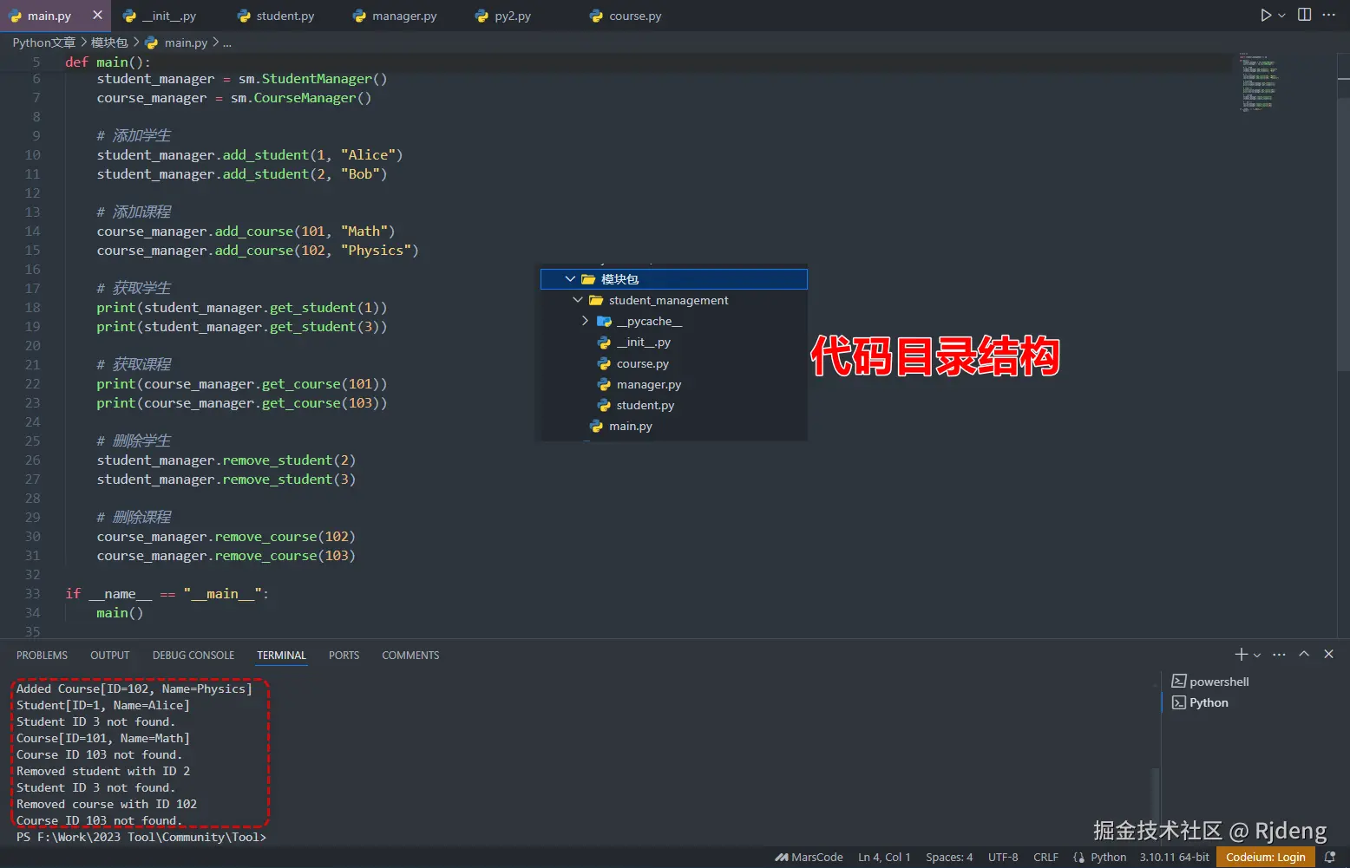Collapse the student_management folder chevron
1350x868 pixels.
[578, 300]
